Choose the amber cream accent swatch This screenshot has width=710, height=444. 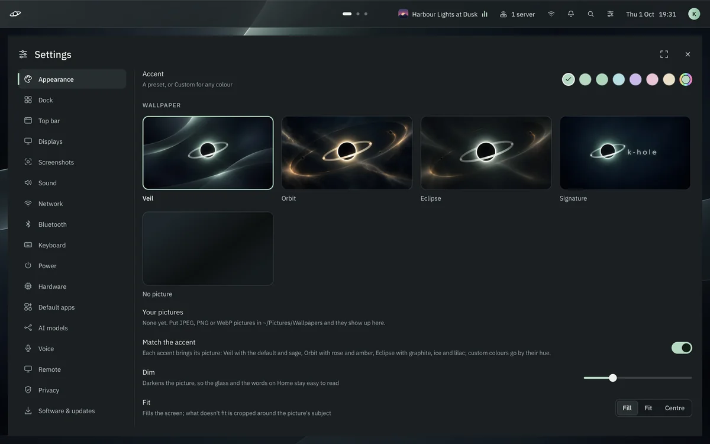[669, 79]
